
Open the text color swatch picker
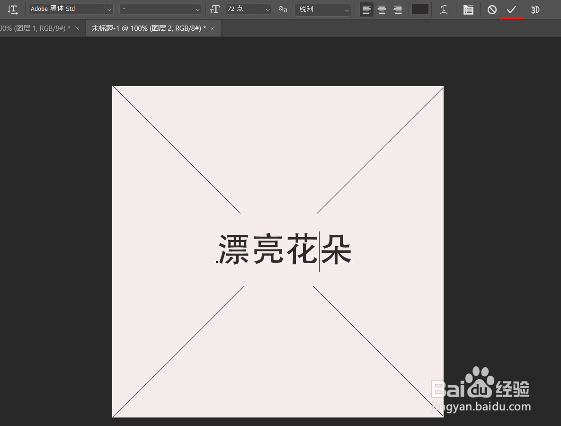pyautogui.click(x=419, y=9)
